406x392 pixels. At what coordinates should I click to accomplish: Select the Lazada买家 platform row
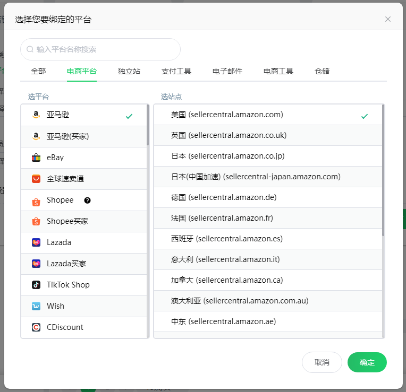coord(84,264)
